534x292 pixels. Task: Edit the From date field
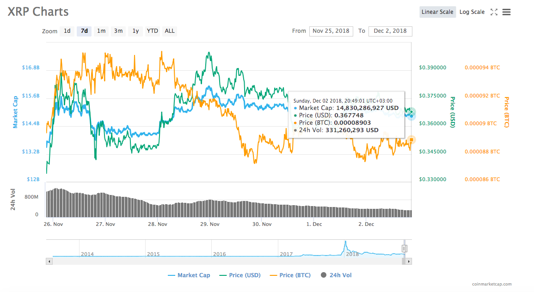[x=331, y=31]
